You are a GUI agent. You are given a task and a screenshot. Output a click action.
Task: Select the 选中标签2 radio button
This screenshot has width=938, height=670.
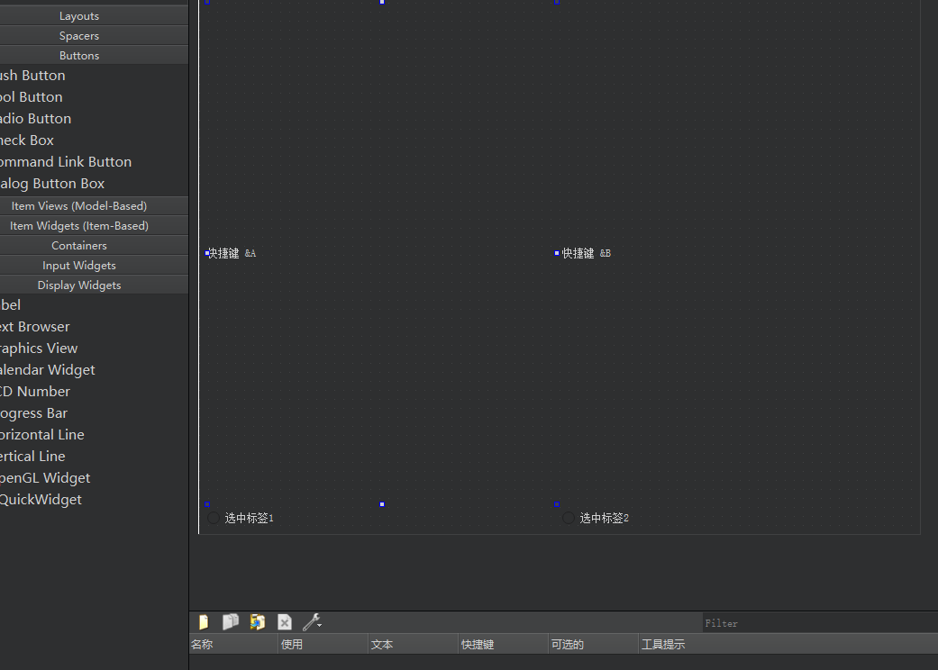(569, 518)
